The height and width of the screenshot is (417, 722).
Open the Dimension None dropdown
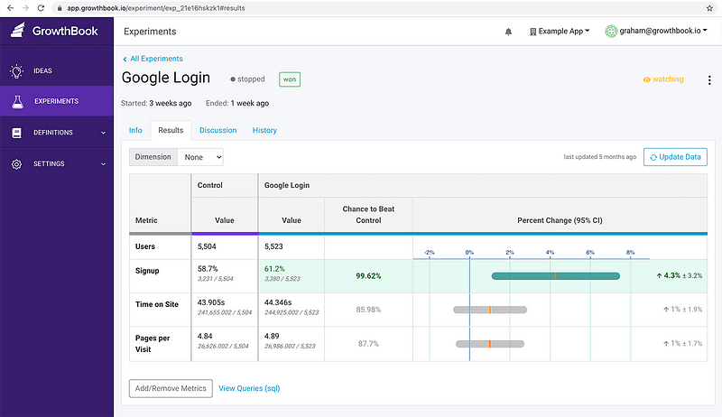pos(200,157)
